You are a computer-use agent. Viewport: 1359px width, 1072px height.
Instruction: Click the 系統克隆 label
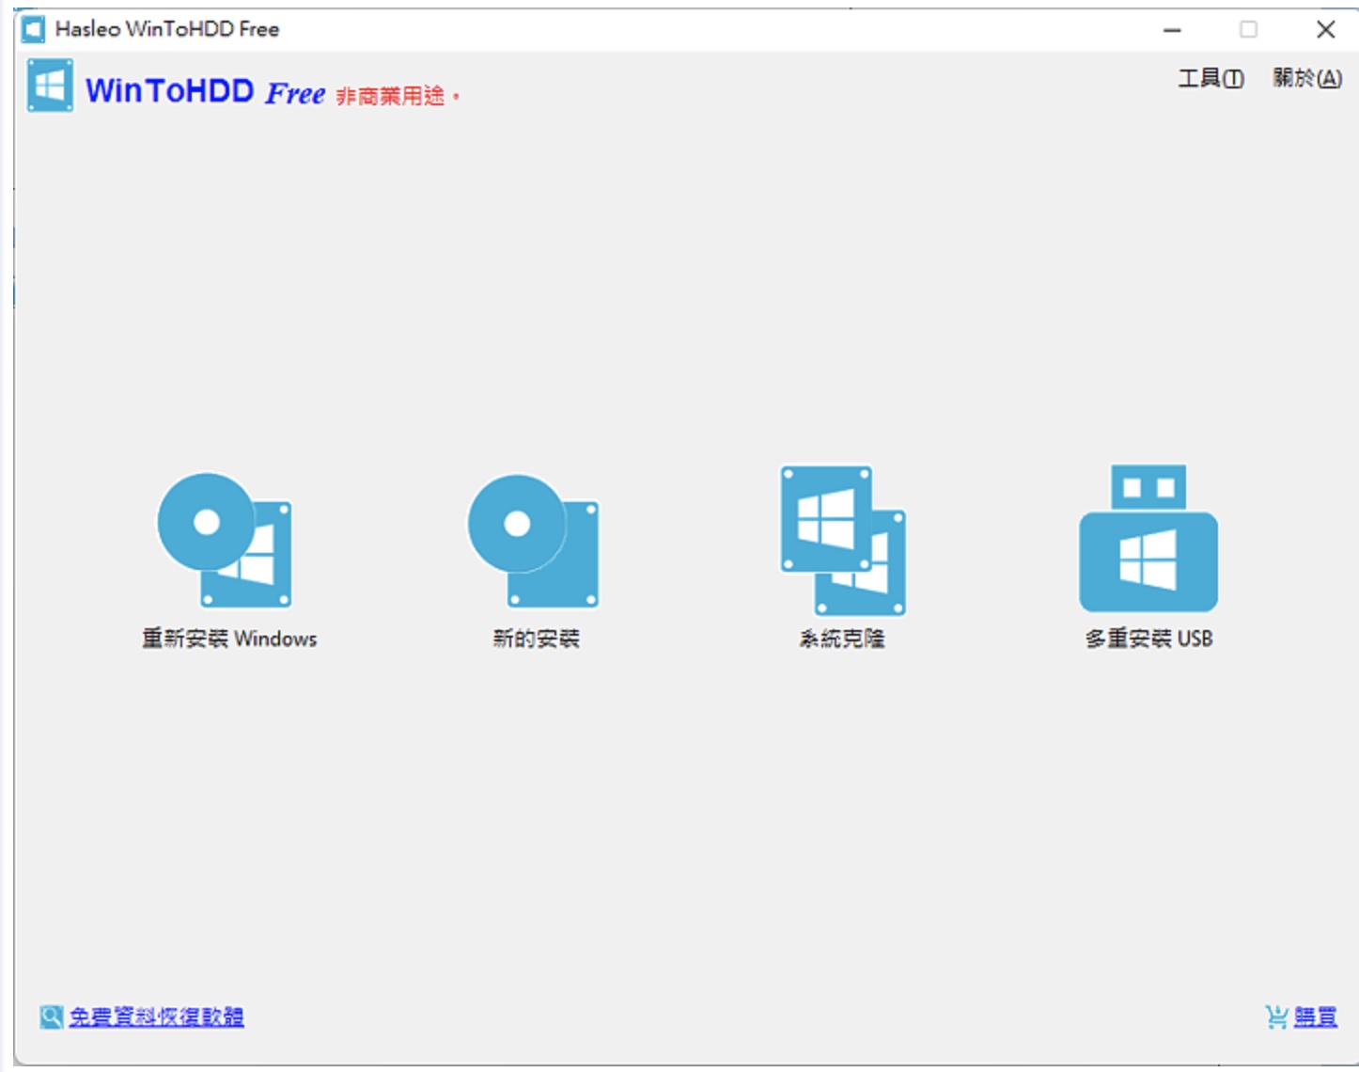842,638
